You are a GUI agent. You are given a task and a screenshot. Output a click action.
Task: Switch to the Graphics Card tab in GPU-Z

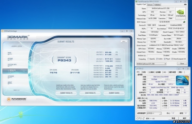click(141, 4)
